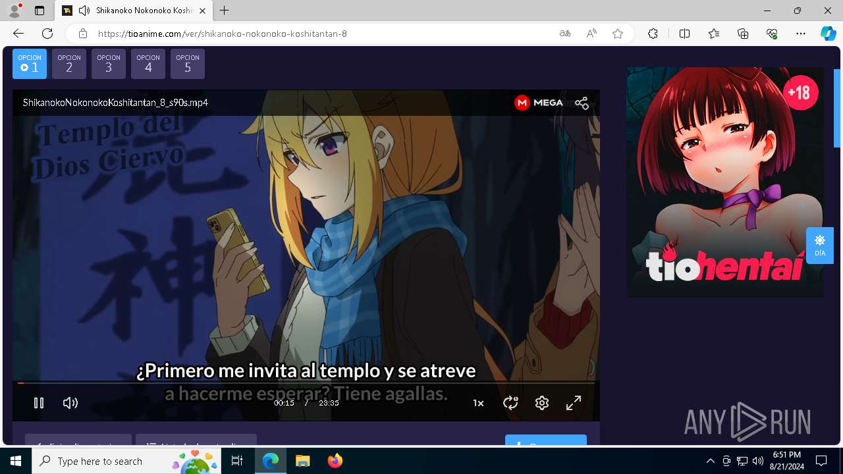Open video player settings gear
This screenshot has width=843, height=474.
click(x=542, y=403)
